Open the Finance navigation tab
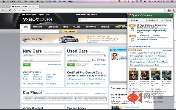Viewport: 176px width, 110px height. pos(76,27)
